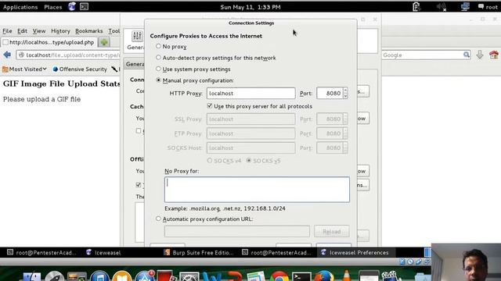Viewport: 501px width, 281px height.
Task: Click the HTTP Proxy port spinner arrows
Action: click(x=345, y=94)
